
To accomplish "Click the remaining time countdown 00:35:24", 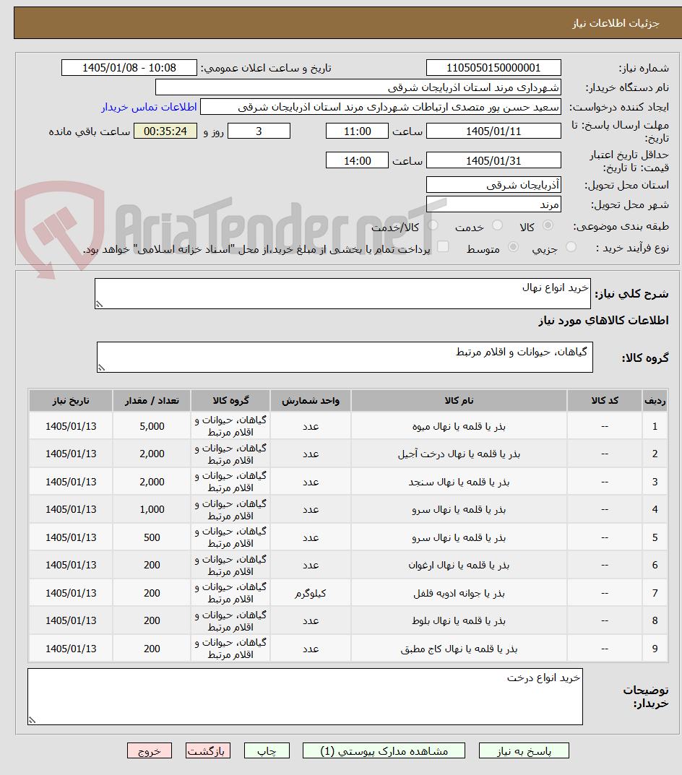I will click(x=165, y=131).
